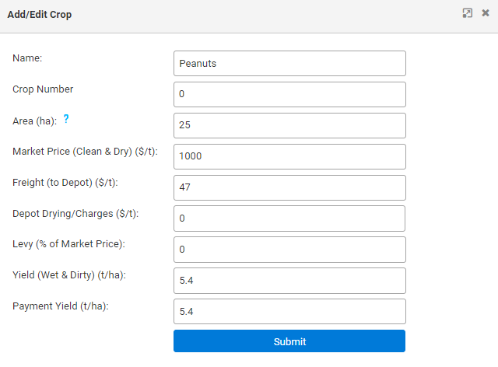Click the "Levy (% of Market Price)" label
Viewport: 498px width, 367px height.
(x=68, y=244)
